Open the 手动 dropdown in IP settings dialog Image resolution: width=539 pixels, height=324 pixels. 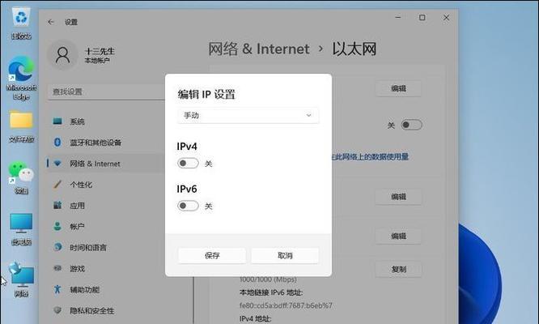[248, 115]
